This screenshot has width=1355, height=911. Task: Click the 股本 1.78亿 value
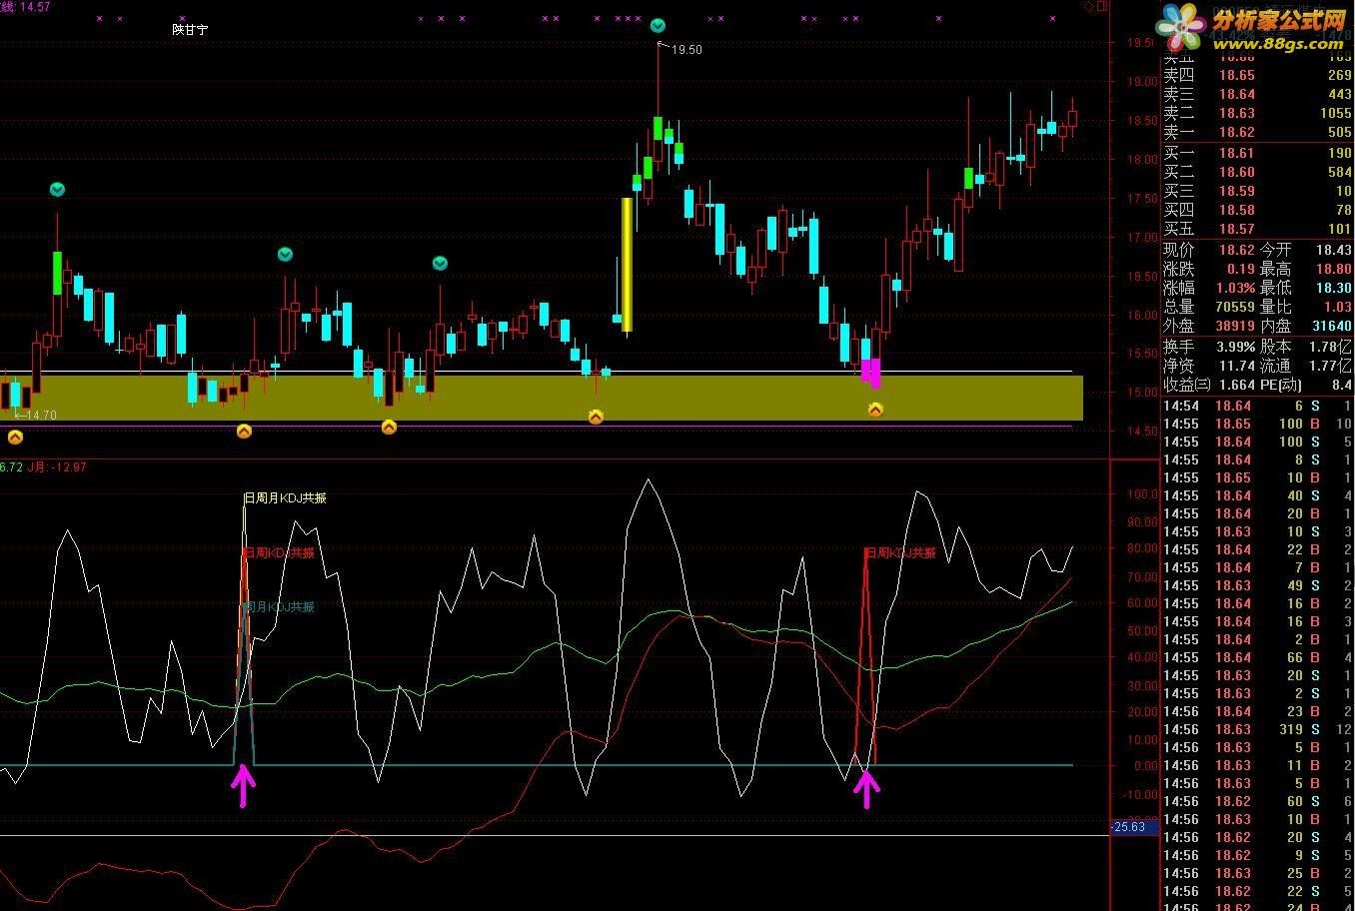(1330, 347)
